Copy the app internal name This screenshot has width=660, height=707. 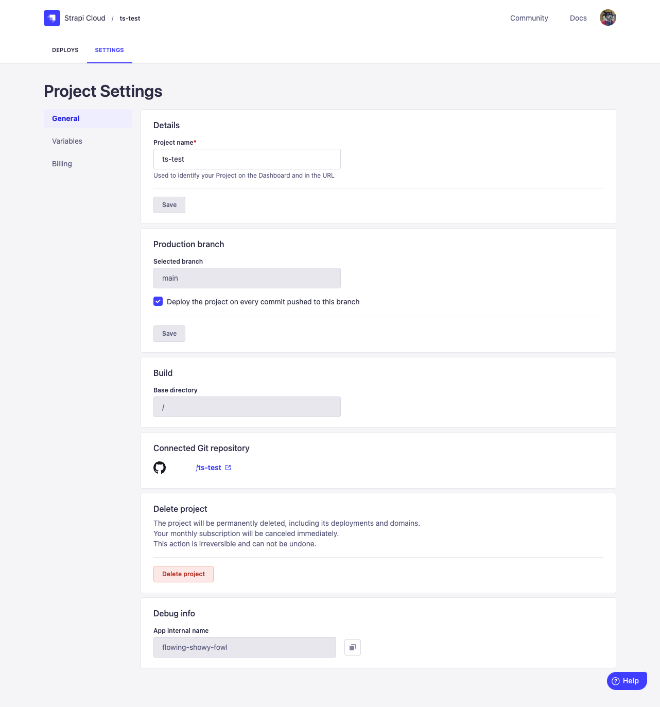[x=352, y=647]
